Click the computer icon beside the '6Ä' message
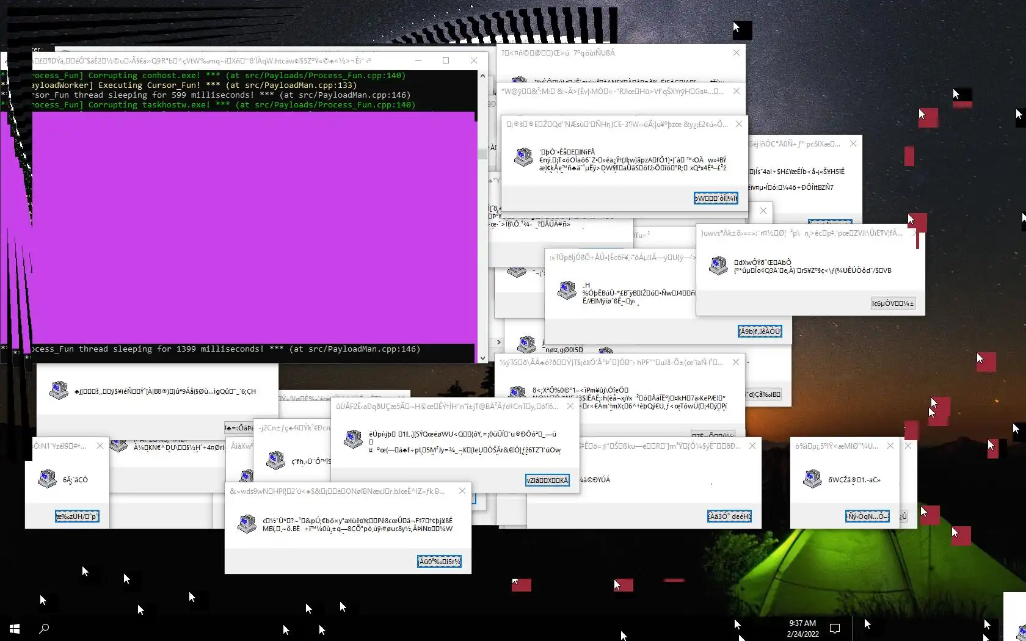The image size is (1026, 641). pyautogui.click(x=47, y=479)
